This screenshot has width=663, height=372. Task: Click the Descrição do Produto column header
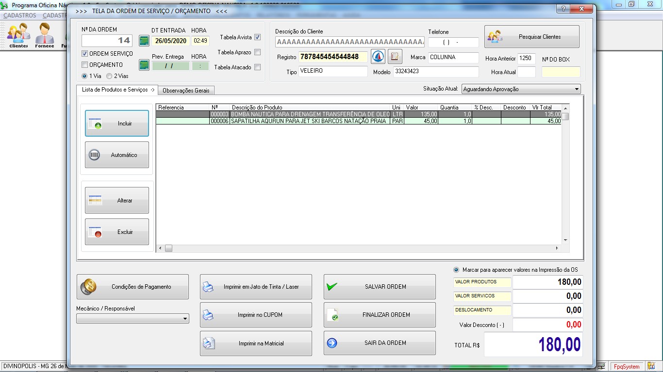(310, 108)
